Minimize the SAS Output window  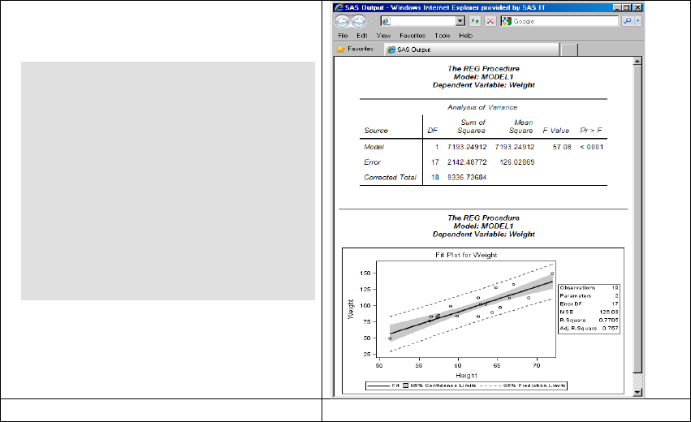click(x=617, y=7)
